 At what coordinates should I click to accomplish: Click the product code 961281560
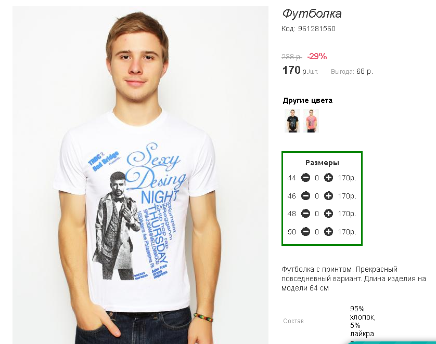coord(317,29)
